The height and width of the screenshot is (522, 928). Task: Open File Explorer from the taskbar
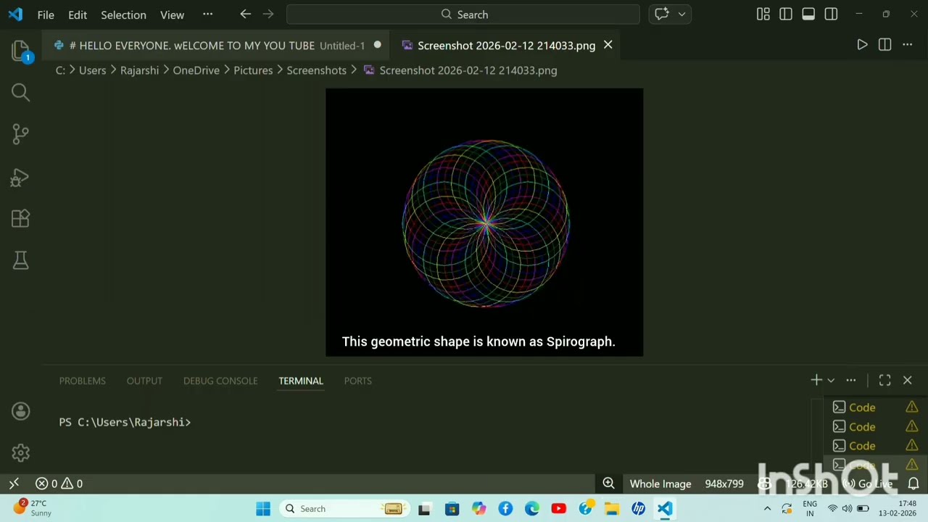click(x=612, y=508)
